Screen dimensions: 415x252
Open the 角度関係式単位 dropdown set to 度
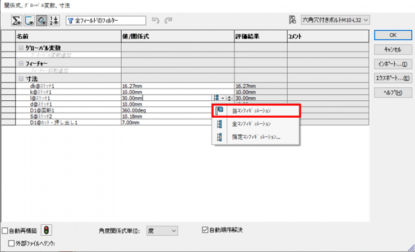[x=162, y=230]
